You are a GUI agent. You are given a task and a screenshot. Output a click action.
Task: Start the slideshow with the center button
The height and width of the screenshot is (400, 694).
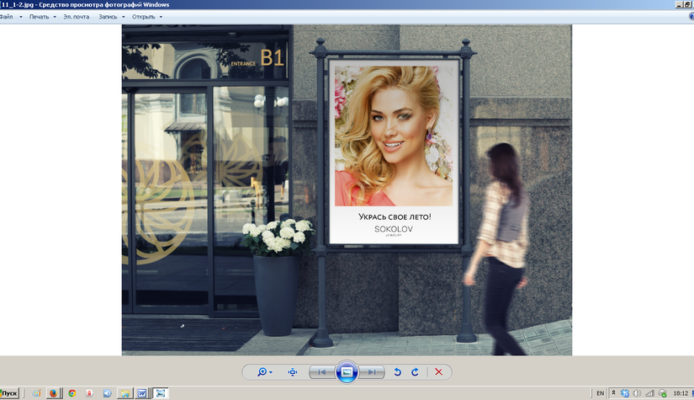coord(347,372)
